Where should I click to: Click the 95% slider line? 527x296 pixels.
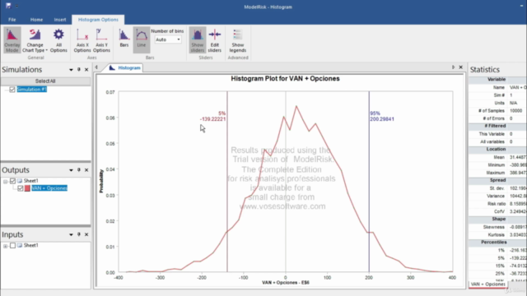click(x=369, y=181)
